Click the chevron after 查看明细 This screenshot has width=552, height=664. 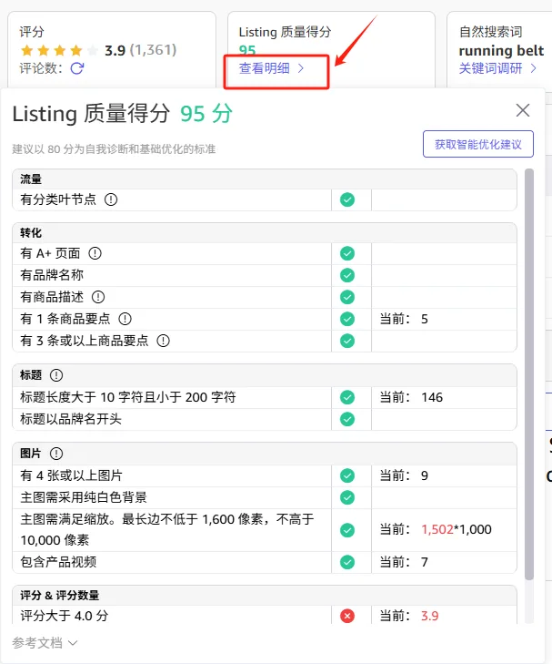[300, 68]
